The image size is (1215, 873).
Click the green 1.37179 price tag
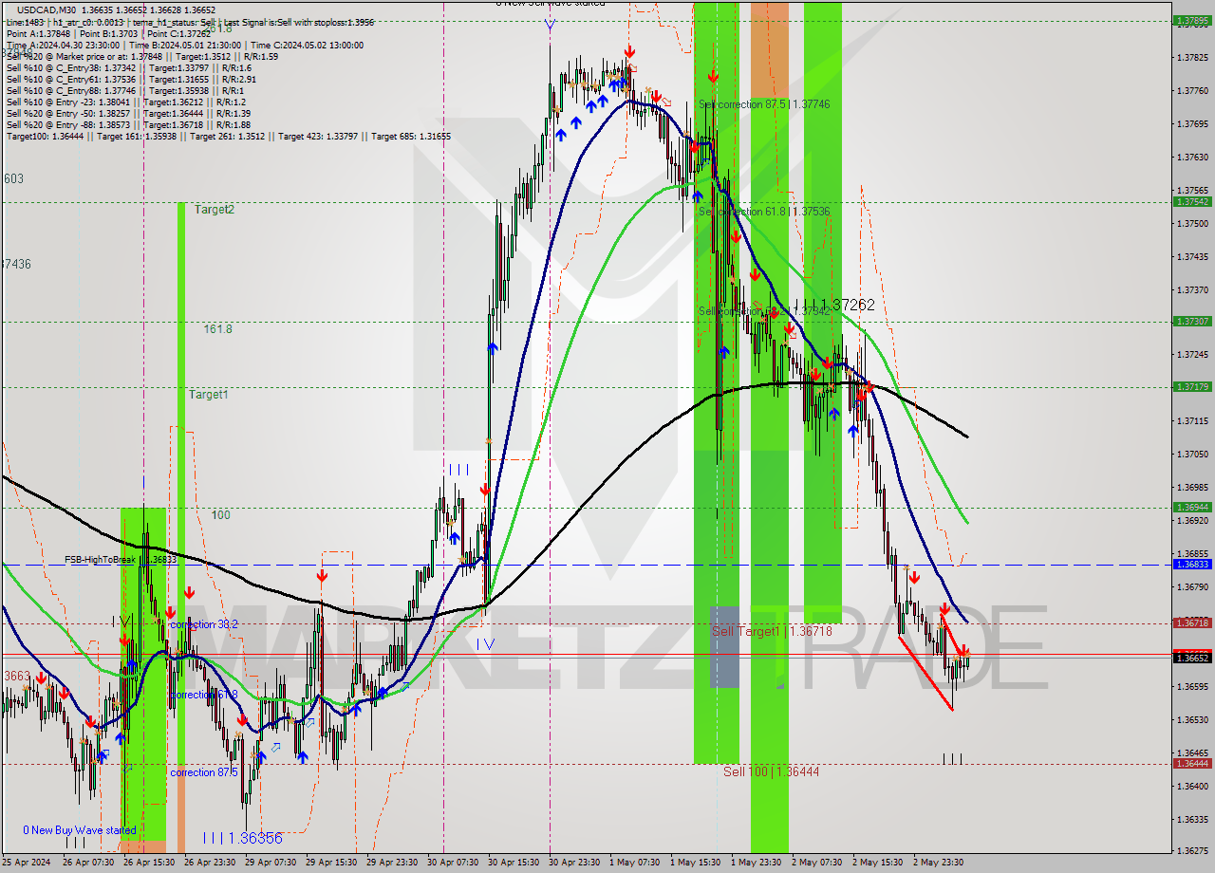pos(1192,386)
